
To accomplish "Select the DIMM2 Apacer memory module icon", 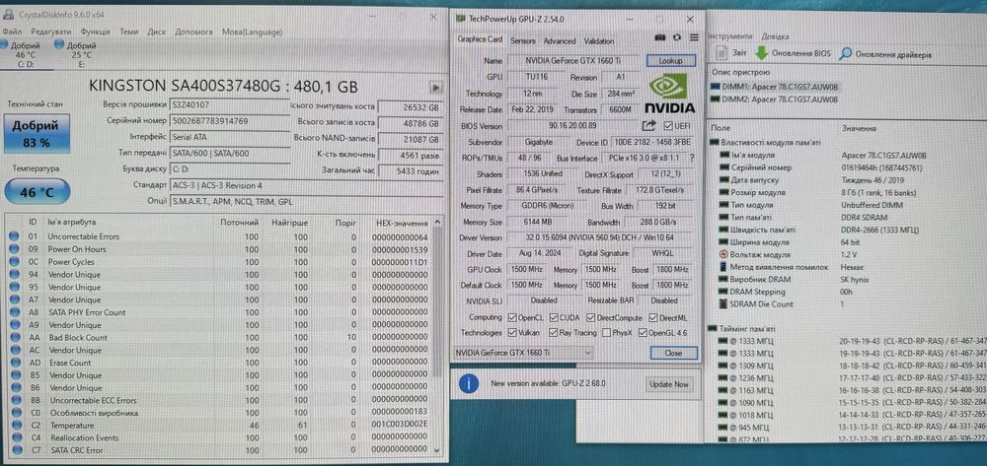I will 715,100.
